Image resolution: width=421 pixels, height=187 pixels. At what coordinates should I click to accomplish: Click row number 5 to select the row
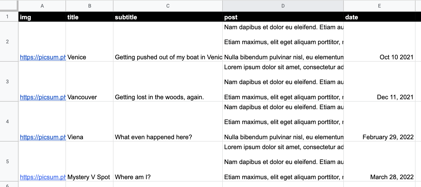[x=9, y=161]
